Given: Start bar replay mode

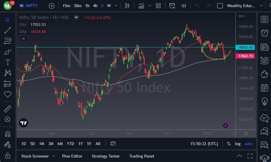Looking at the screenshot, I should click(183, 6).
